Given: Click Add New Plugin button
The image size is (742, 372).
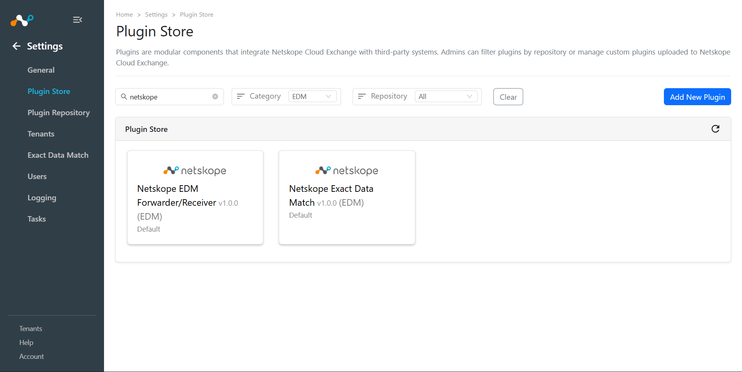Looking at the screenshot, I should pos(697,97).
